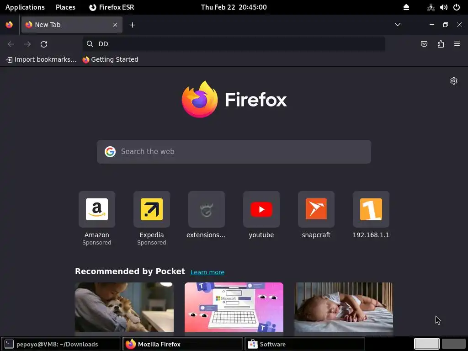Select the New Tab tab

72,25
